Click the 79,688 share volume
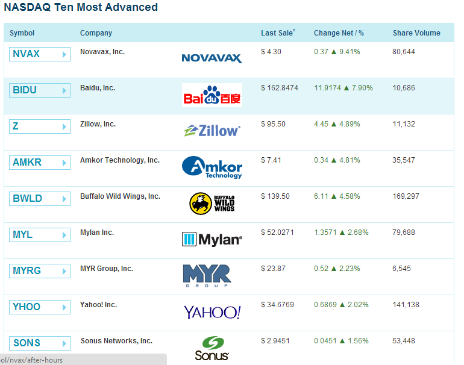464x365 pixels. (404, 232)
